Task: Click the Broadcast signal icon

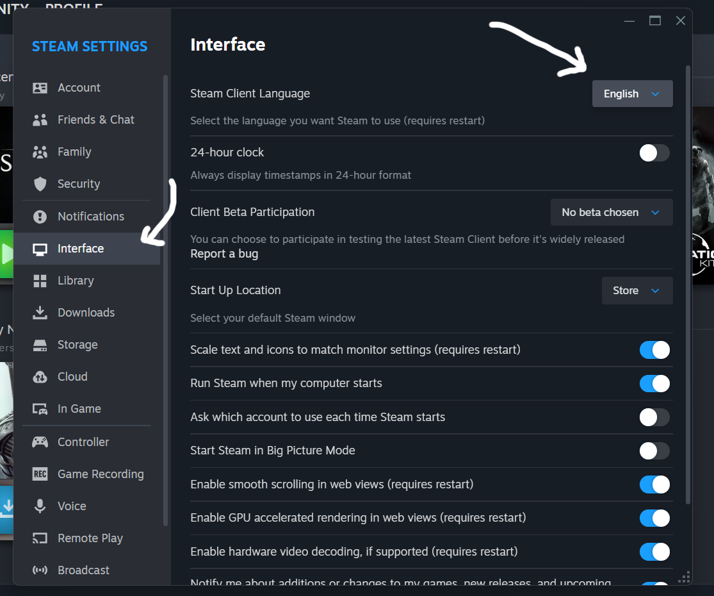Action: [x=40, y=570]
